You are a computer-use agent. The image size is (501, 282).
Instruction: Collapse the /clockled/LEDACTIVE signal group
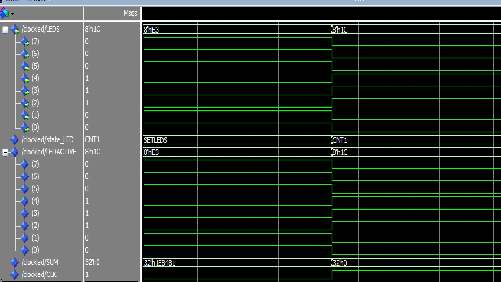(x=5, y=153)
